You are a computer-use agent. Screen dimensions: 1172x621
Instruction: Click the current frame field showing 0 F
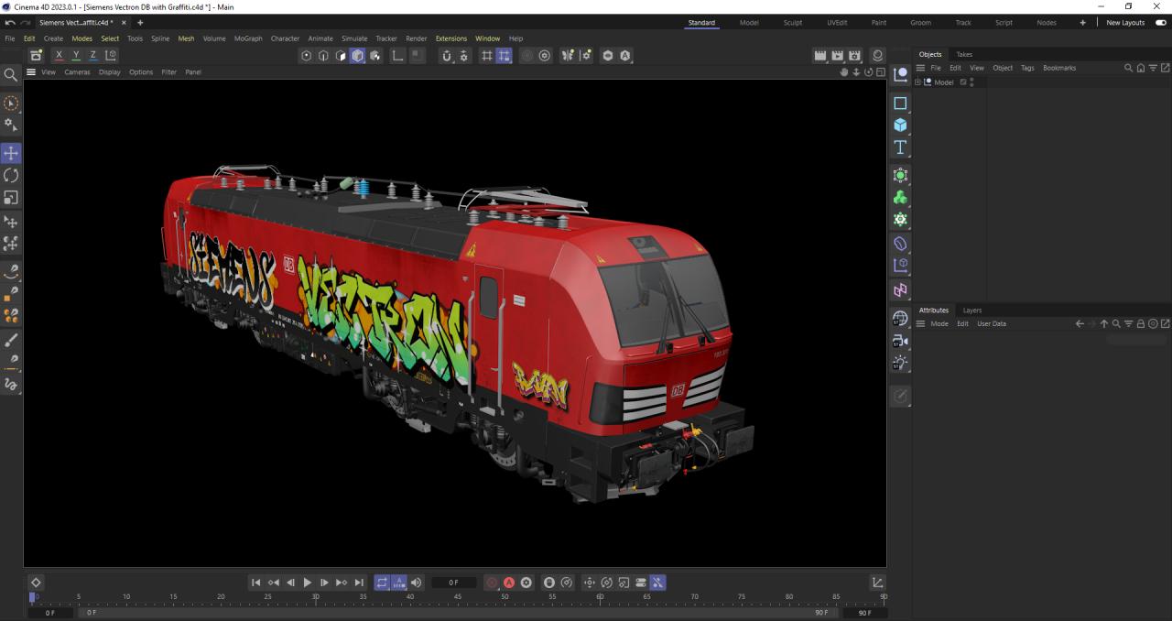click(x=453, y=583)
